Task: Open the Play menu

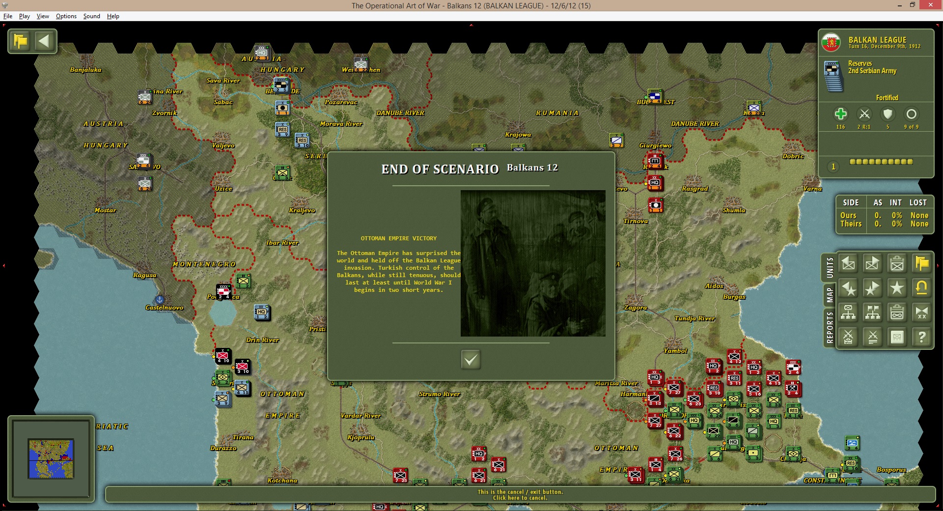Action: coord(25,16)
